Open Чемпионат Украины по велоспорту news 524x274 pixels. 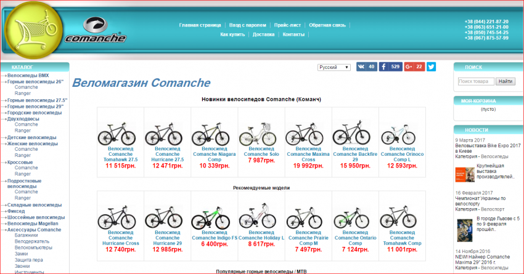tap(480, 201)
